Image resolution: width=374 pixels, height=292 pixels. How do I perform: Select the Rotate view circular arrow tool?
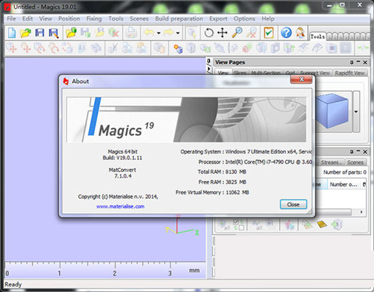point(209,33)
